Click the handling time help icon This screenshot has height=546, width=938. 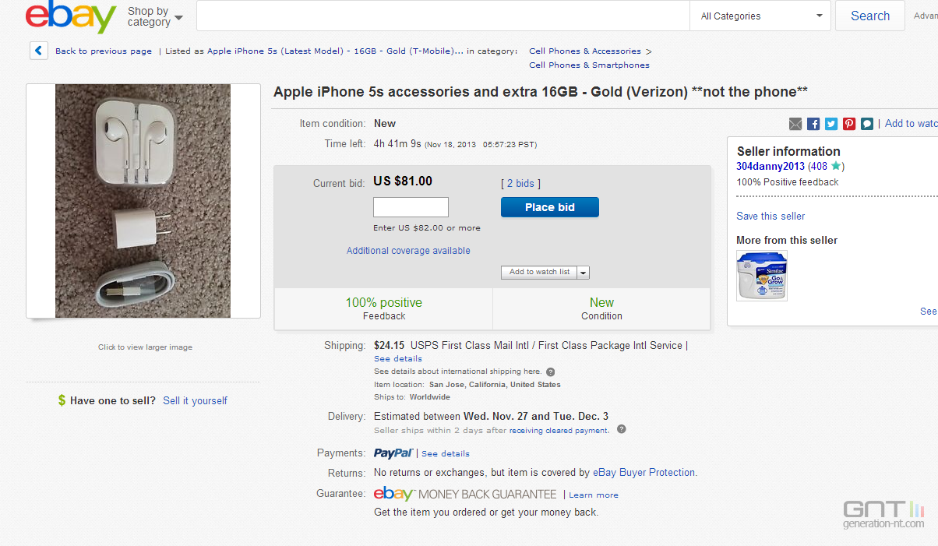point(621,429)
